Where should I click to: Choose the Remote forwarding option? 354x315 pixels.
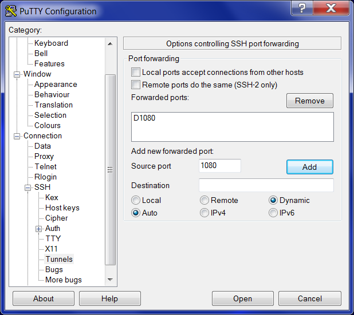(x=204, y=201)
